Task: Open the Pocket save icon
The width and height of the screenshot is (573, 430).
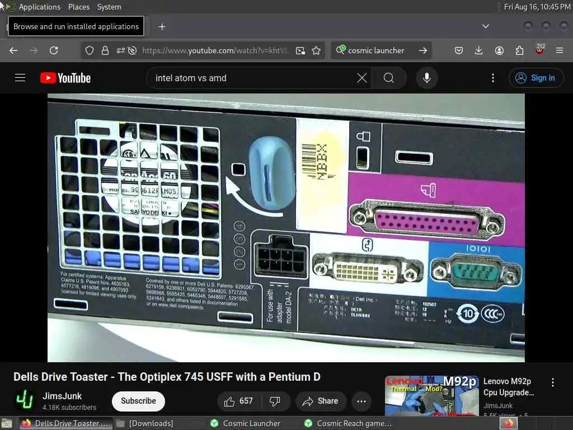Action: coord(459,50)
